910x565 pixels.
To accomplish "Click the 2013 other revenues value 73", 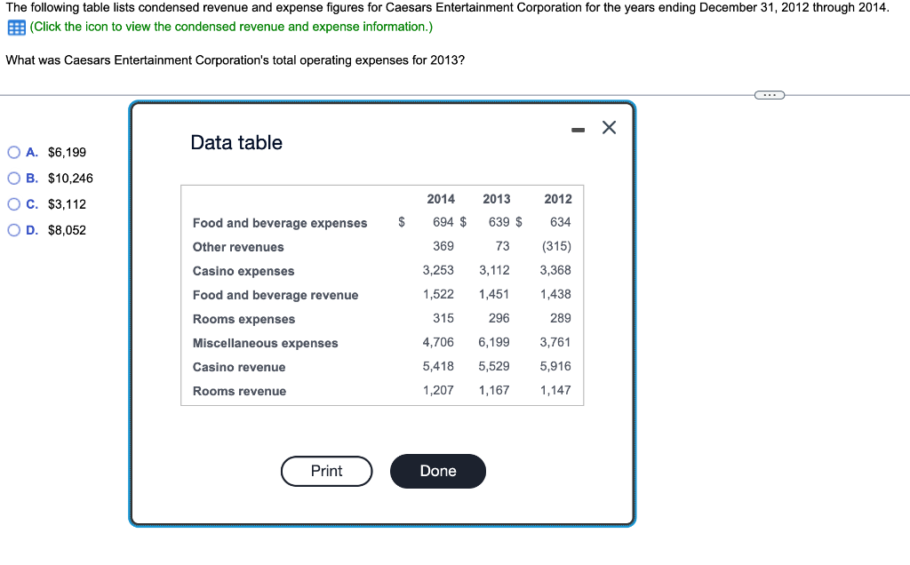I will (x=503, y=246).
